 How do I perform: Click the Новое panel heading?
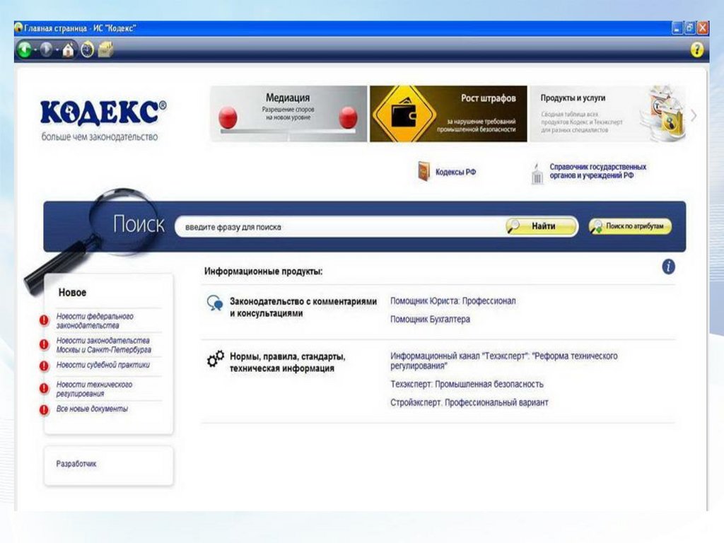point(72,292)
